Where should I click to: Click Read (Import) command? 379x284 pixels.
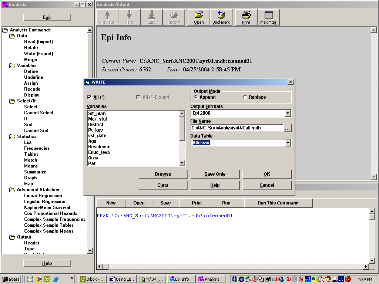[38, 42]
